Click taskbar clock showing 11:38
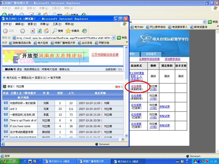219x164 pixels. 214,161
